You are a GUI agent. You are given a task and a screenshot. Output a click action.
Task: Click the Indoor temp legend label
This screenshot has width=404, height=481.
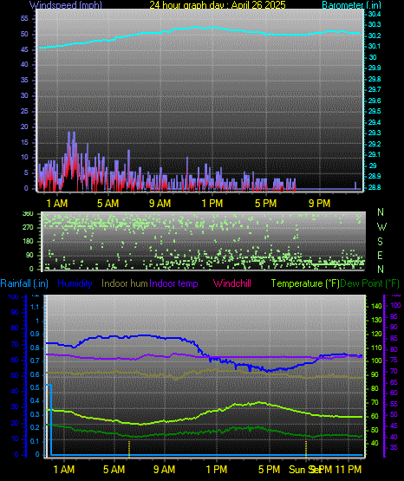click(x=173, y=283)
